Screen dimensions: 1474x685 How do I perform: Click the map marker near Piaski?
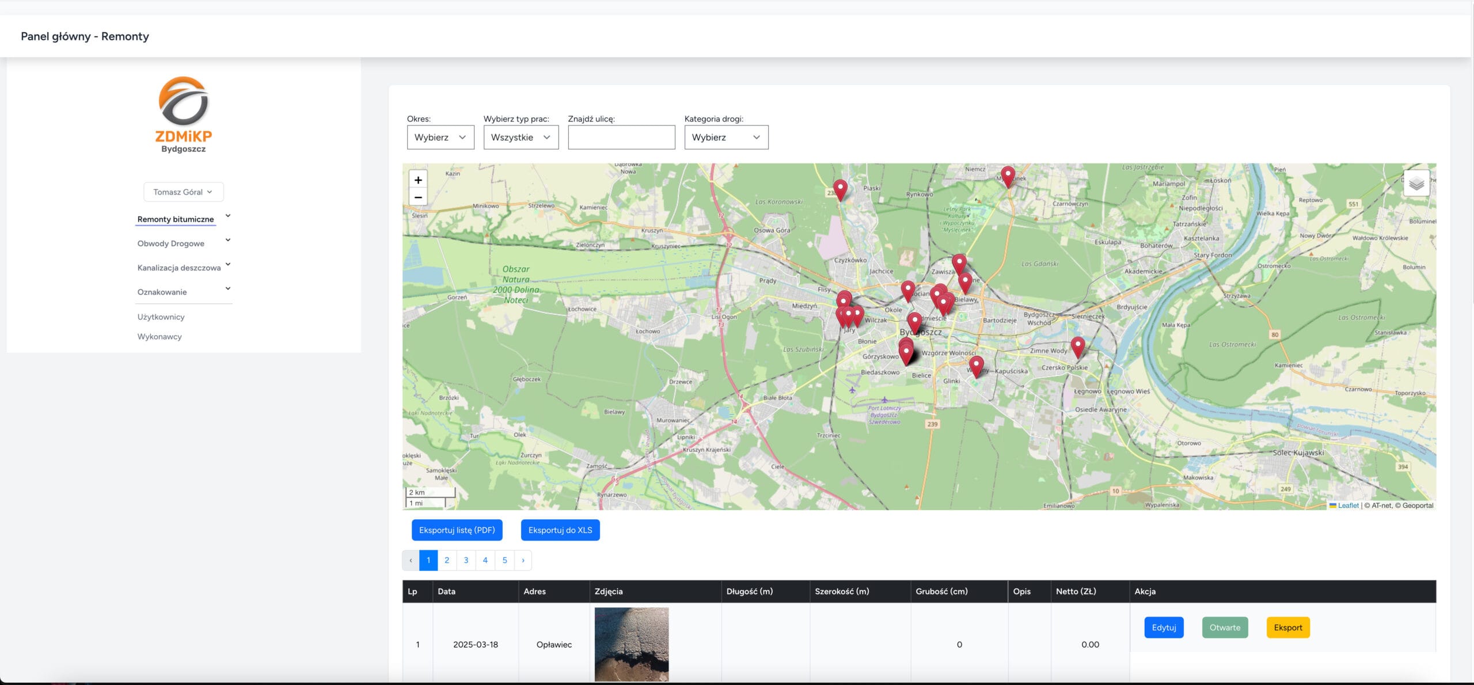(x=841, y=188)
